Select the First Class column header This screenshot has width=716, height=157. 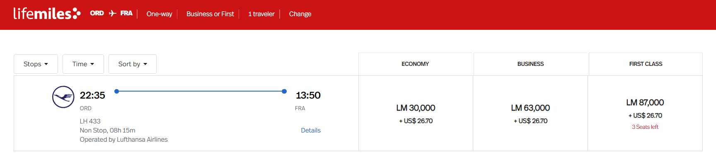(x=646, y=64)
